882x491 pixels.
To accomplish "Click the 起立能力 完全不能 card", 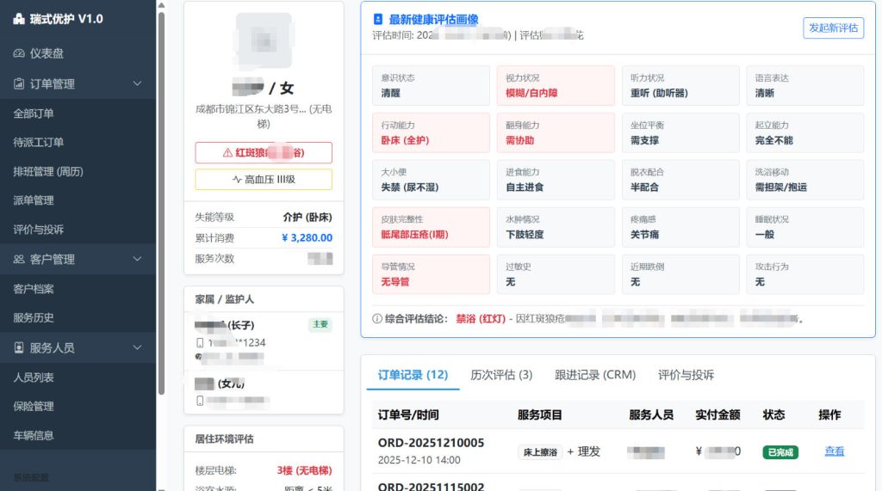I will coord(805,132).
